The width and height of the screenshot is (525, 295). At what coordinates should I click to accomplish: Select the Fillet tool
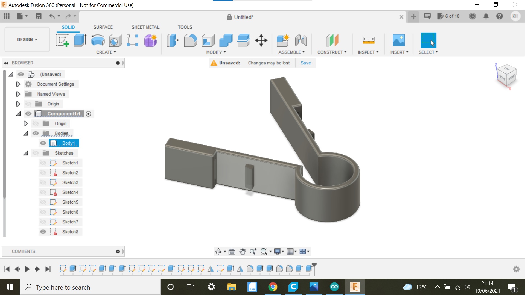tap(190, 40)
